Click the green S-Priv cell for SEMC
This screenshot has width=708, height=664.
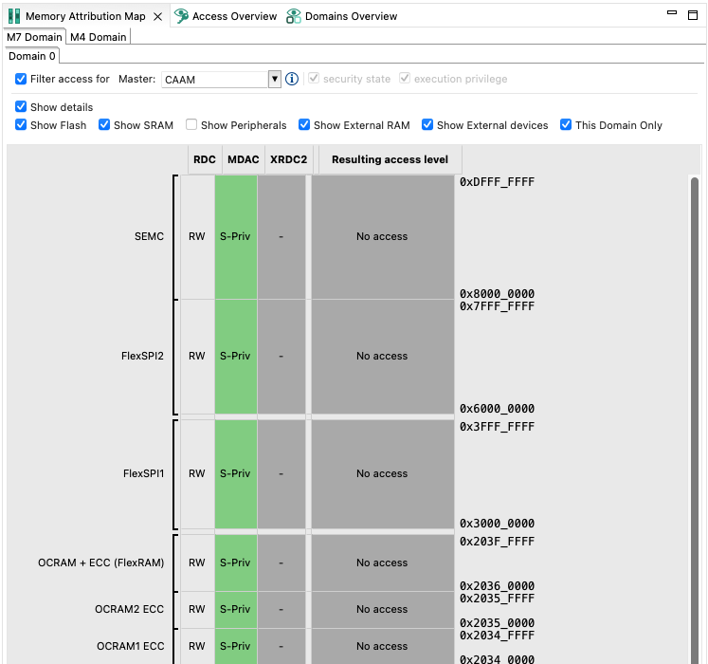pos(236,236)
